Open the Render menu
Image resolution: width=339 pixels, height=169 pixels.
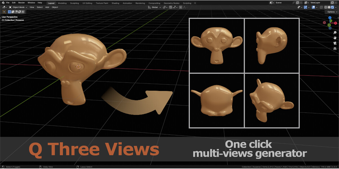[21, 3]
